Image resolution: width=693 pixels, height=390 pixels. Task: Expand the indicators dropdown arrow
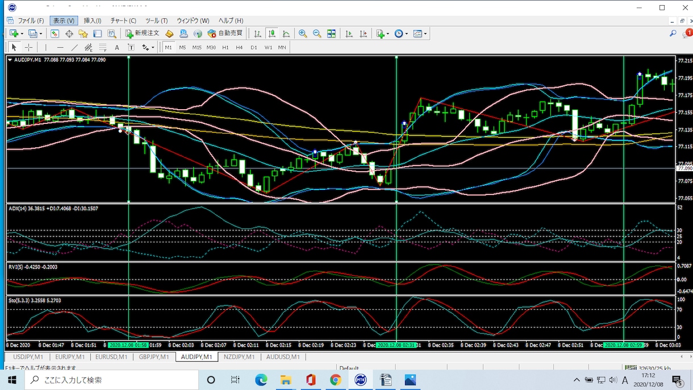[389, 34]
